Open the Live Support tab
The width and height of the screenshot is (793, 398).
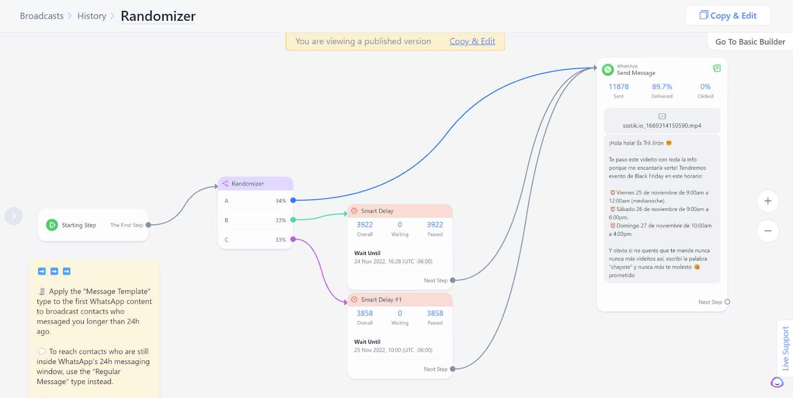coord(785,348)
